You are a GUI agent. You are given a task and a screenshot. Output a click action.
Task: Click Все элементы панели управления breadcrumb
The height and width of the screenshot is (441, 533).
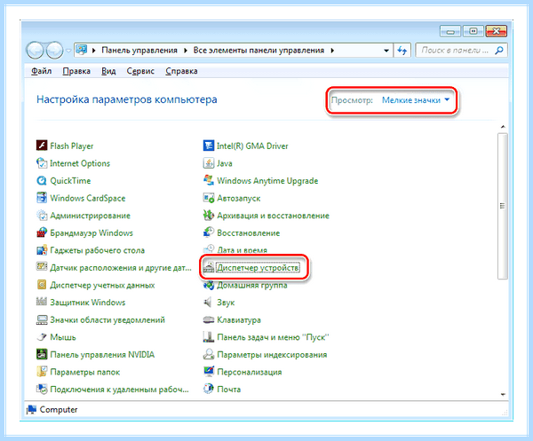point(259,51)
